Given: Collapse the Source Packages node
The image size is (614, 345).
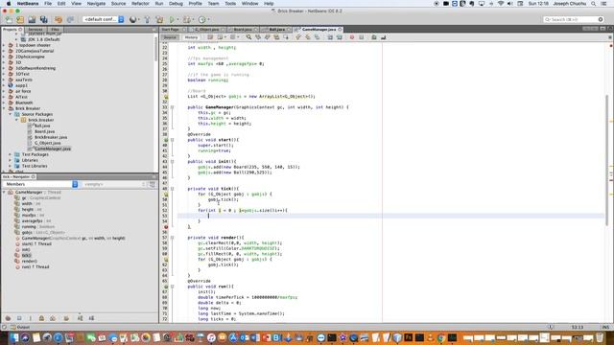Looking at the screenshot, I should click(11, 114).
